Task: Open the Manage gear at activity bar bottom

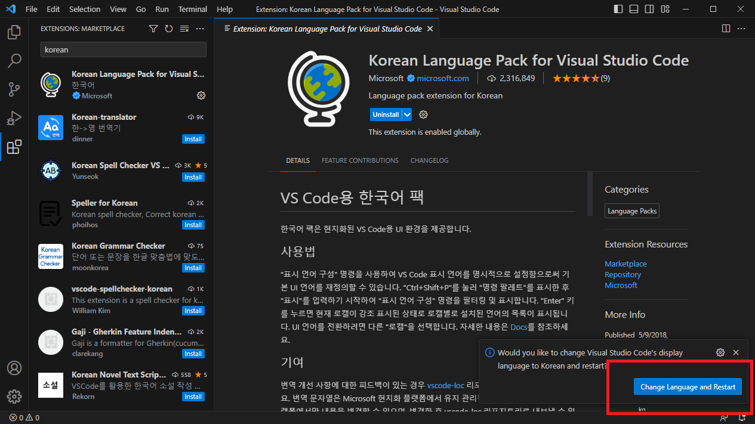Action: 14,397
